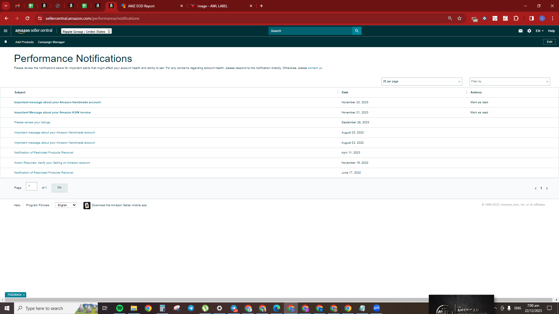Open the settings gear in Seller Central
The height and width of the screenshot is (314, 559).
(x=529, y=31)
